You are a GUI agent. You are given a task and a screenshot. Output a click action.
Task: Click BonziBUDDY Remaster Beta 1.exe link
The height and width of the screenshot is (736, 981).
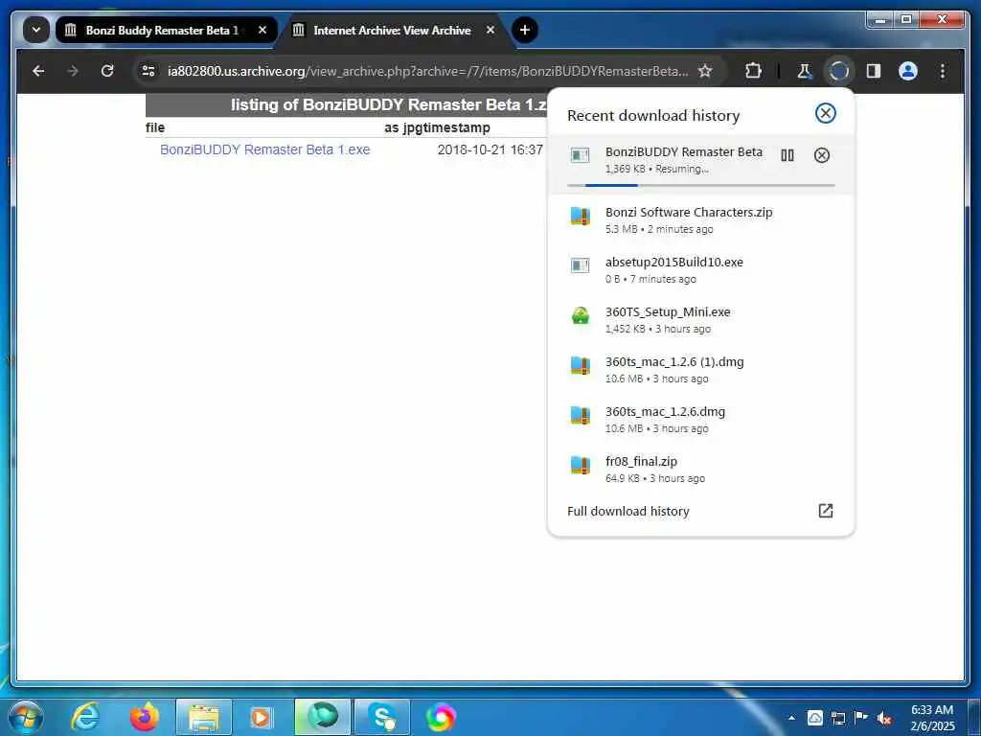click(264, 149)
